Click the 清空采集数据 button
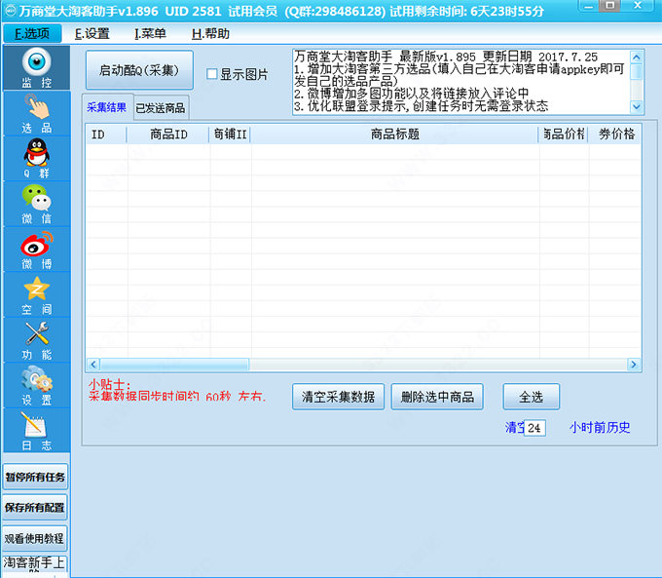 (x=338, y=397)
